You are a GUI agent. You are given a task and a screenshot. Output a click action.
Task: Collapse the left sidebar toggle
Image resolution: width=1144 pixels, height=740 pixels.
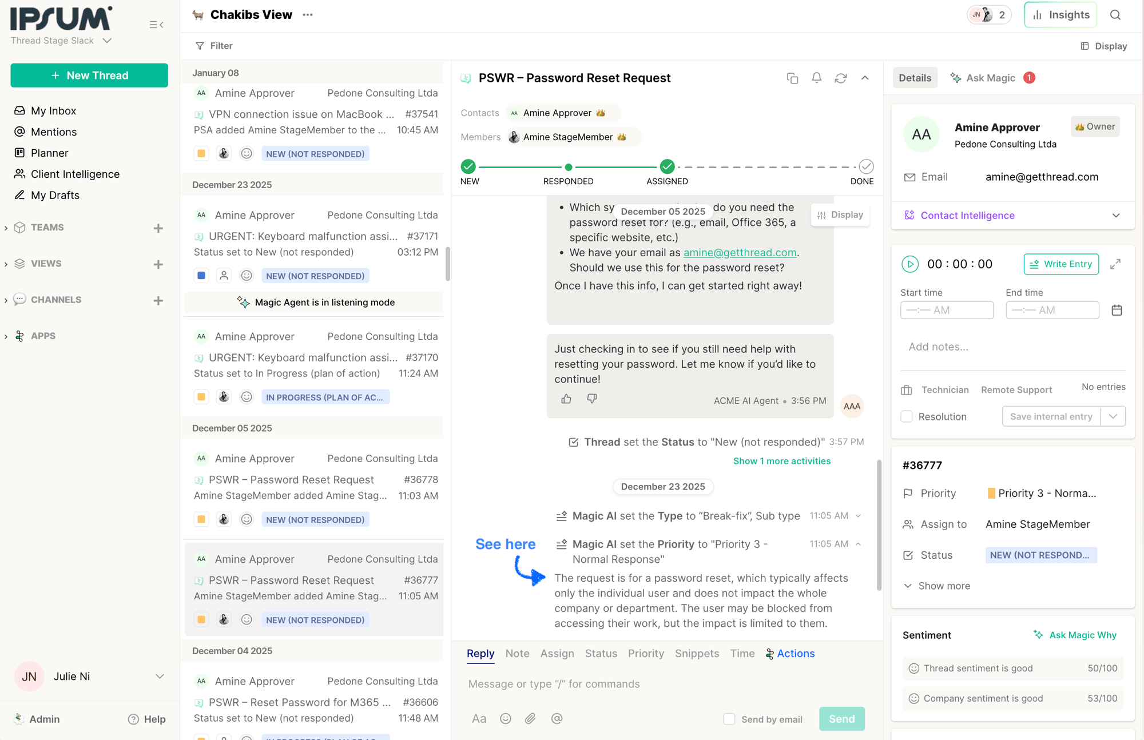[x=156, y=25]
